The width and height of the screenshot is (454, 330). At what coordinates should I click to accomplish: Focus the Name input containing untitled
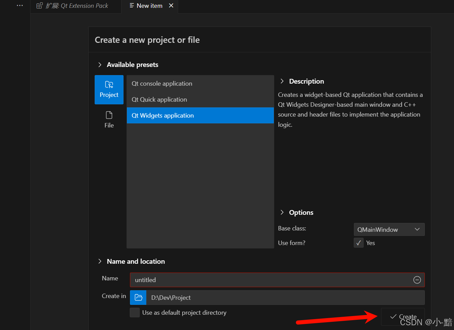point(277,280)
